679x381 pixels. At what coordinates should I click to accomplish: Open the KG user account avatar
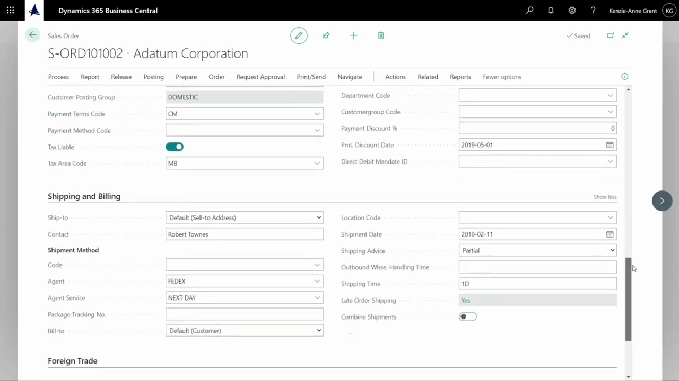click(x=669, y=11)
